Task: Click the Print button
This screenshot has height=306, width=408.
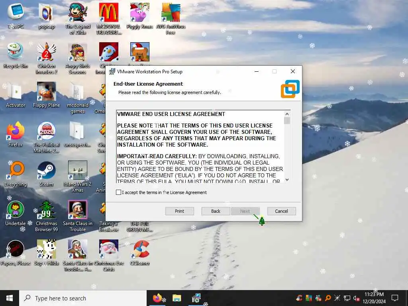Action: coord(180,211)
